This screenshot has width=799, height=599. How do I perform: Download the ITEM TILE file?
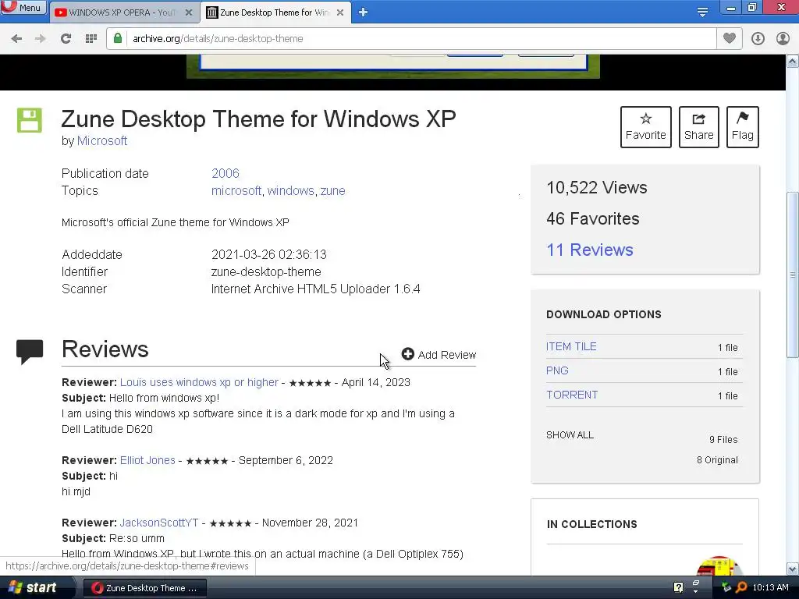(571, 346)
